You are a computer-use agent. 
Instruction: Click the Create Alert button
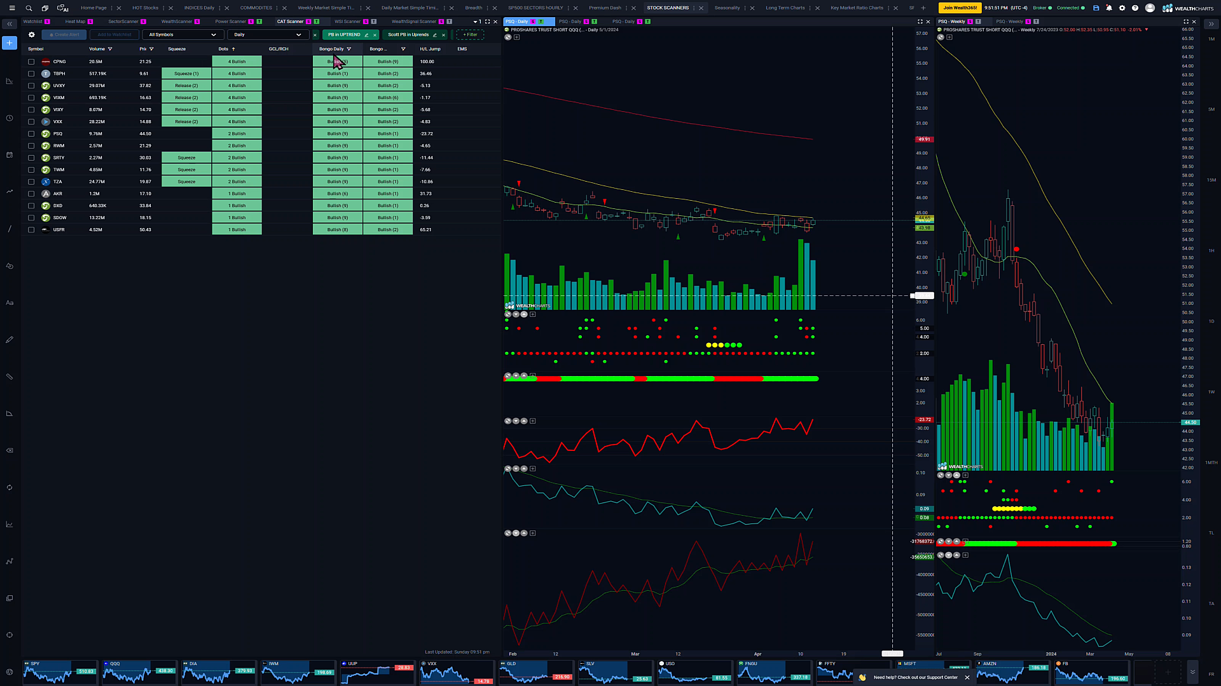[x=64, y=35]
